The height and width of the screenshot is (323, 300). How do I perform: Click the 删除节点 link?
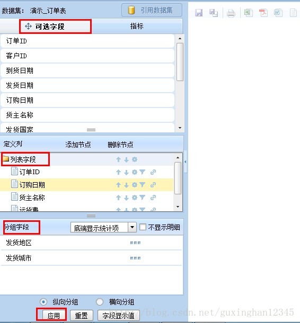coord(120,145)
